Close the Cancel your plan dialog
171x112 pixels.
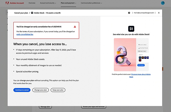(159, 13)
